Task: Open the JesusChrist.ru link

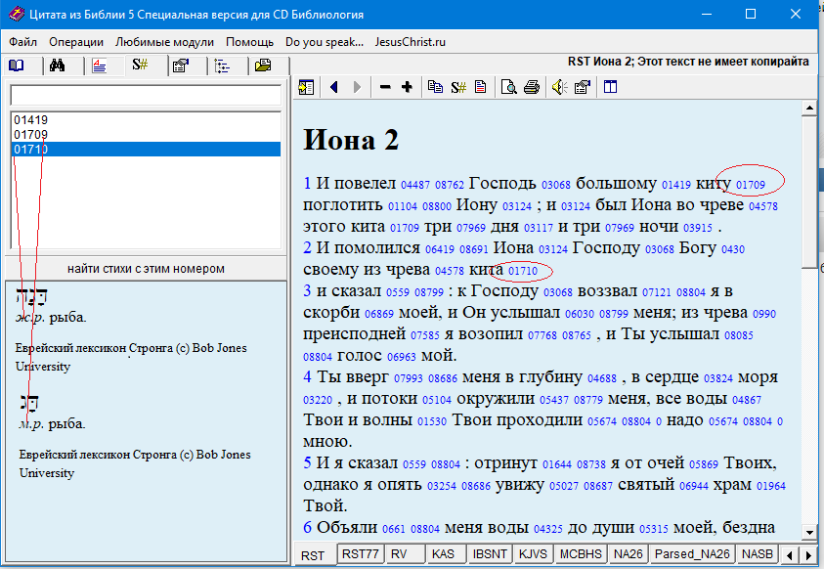Action: tap(410, 42)
